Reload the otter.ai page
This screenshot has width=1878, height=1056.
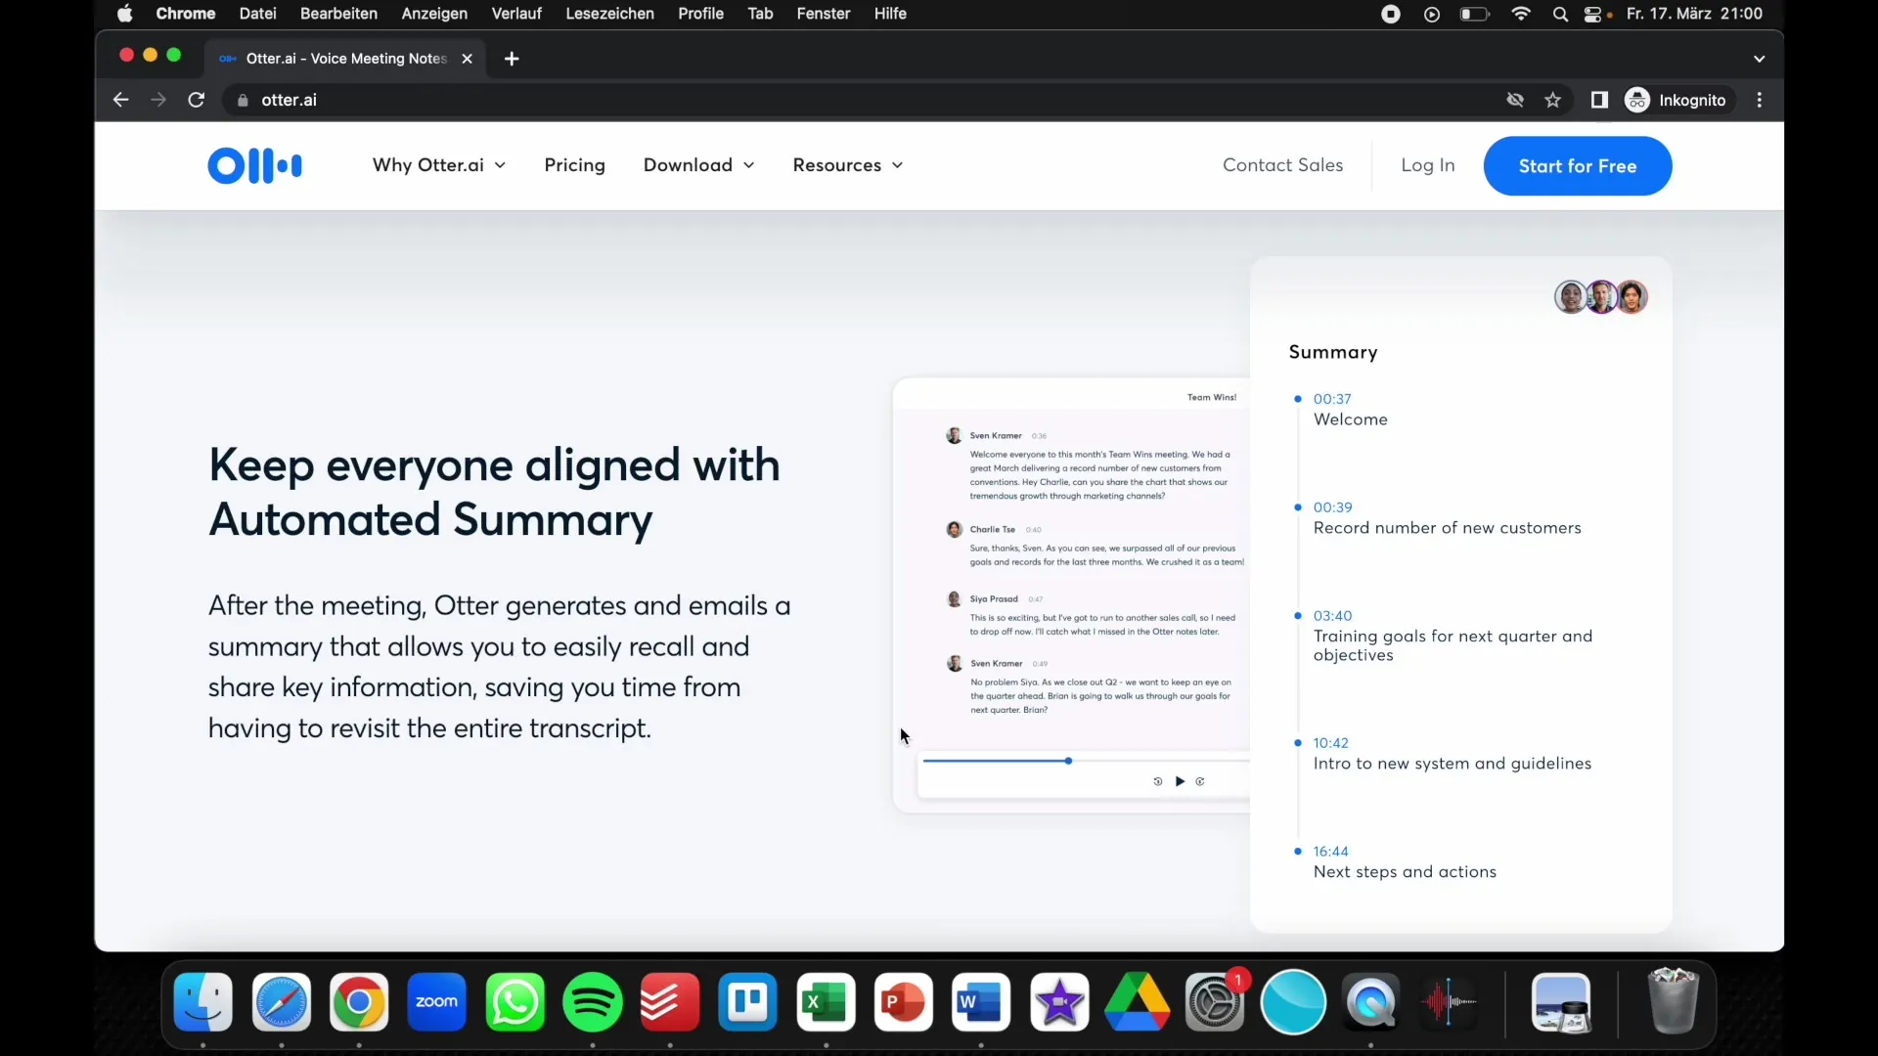tap(196, 100)
